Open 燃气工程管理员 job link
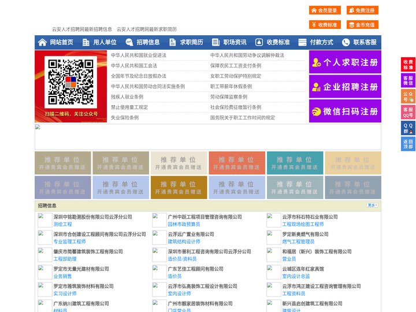The height and width of the screenshot is (312, 416). point(298,242)
